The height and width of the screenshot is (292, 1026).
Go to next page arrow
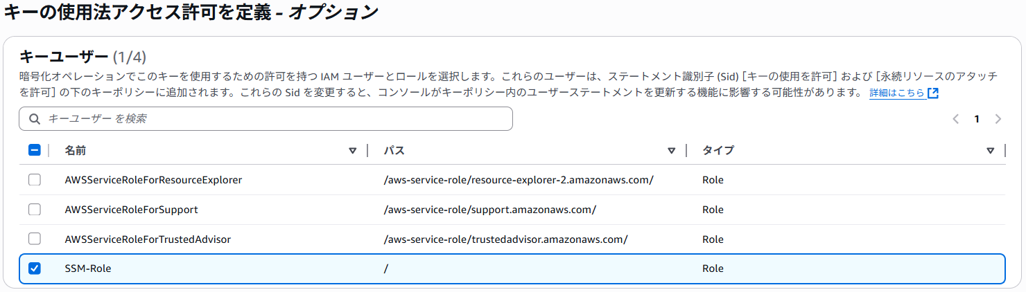[998, 119]
